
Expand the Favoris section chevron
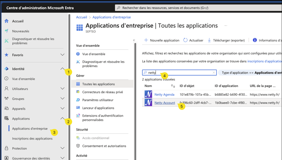pos(62,55)
